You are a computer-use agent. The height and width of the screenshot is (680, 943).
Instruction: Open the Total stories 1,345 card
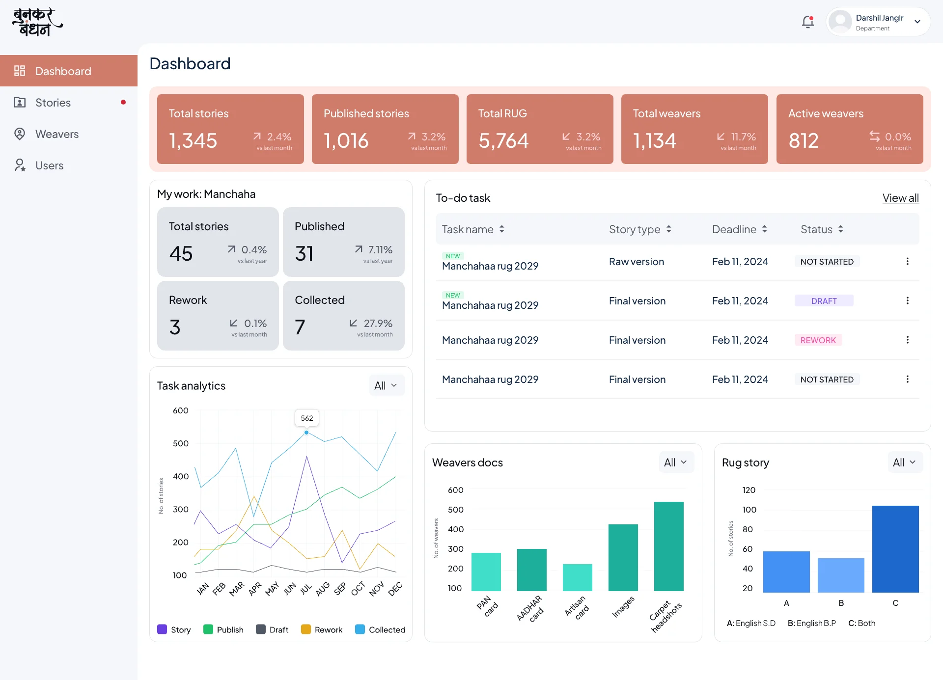(x=230, y=129)
